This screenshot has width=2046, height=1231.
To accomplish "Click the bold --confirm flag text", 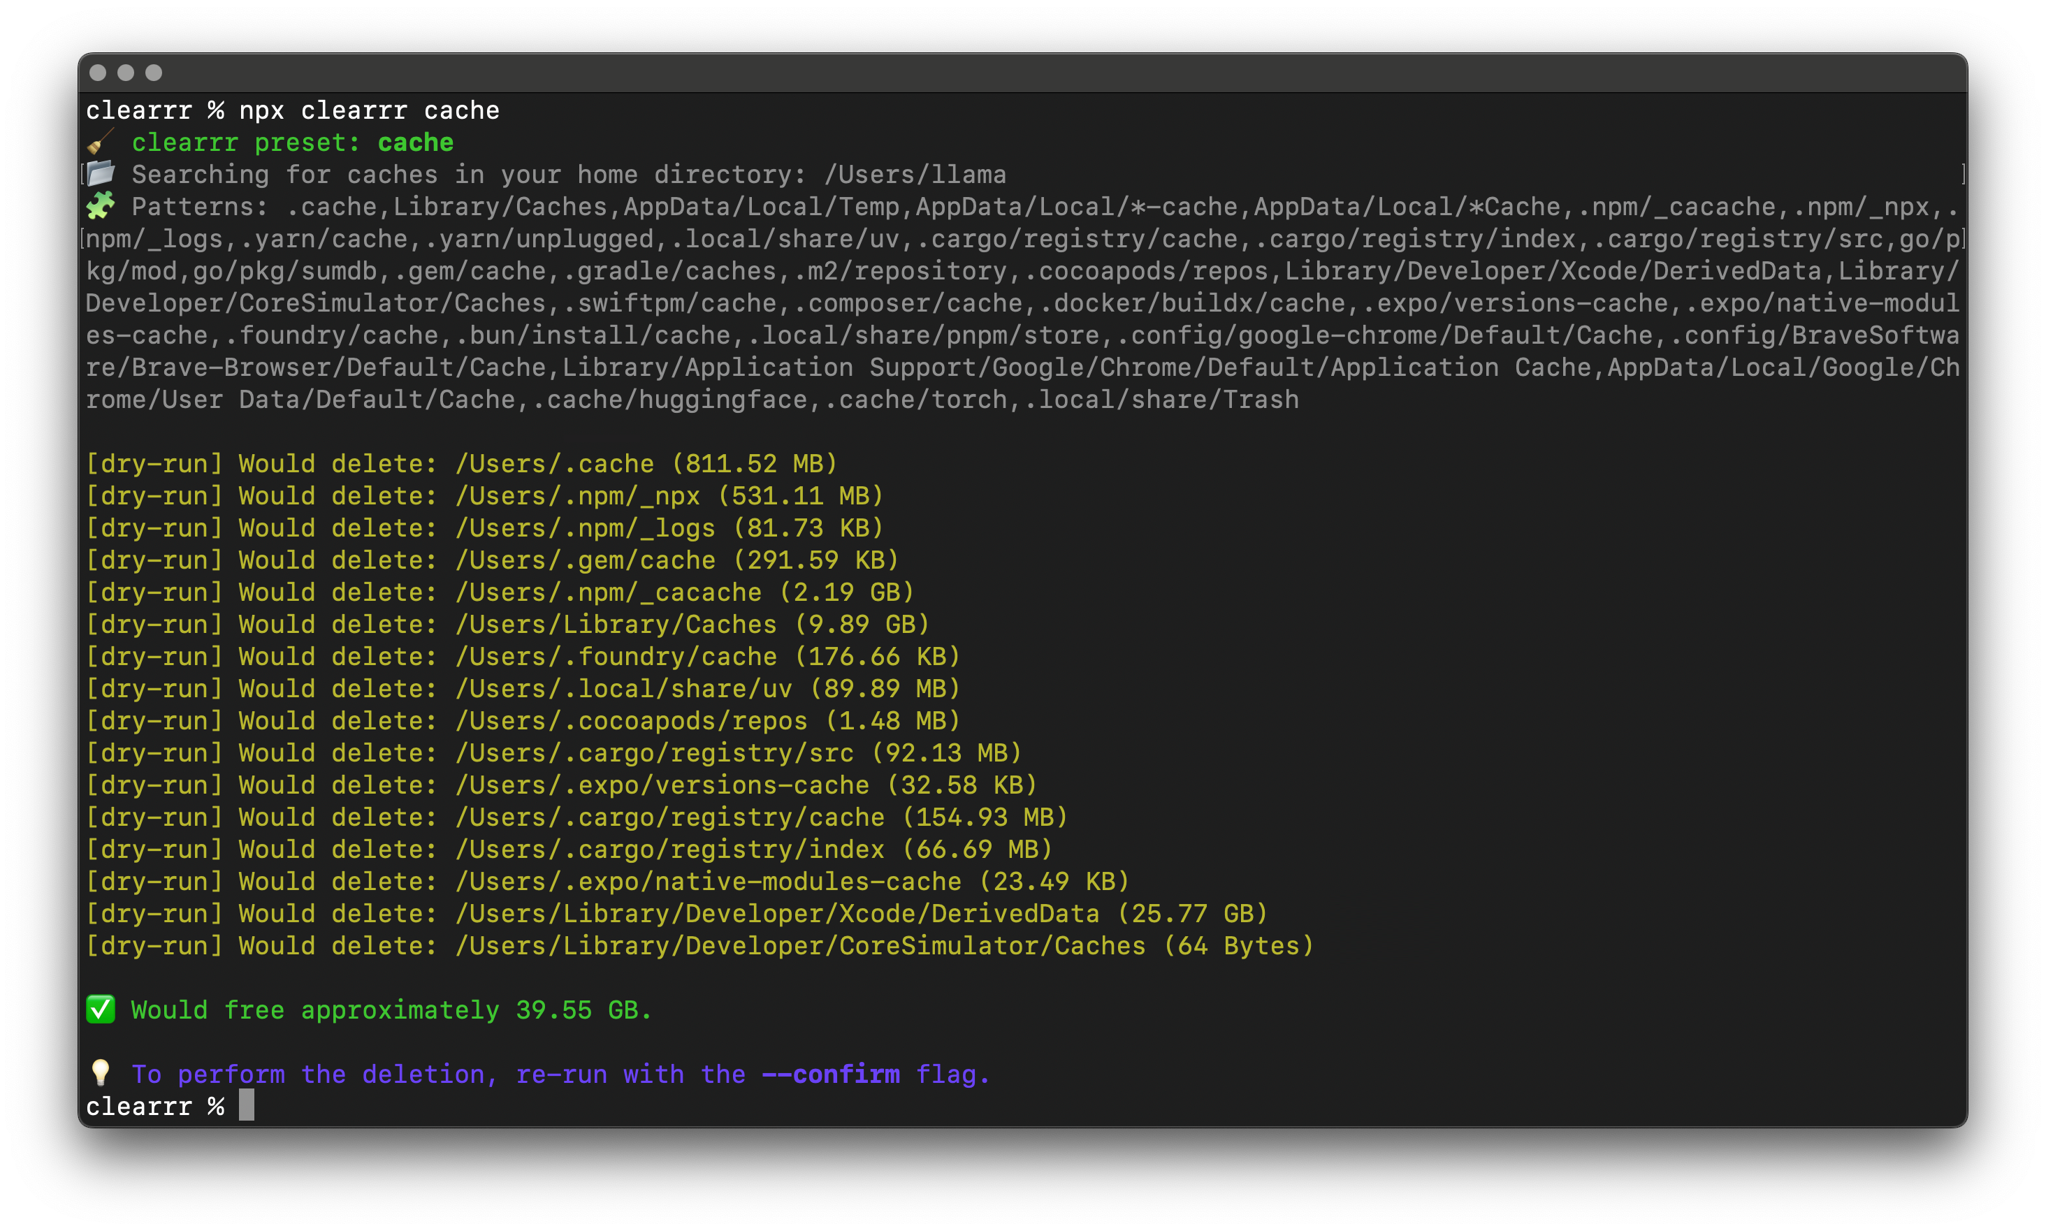I will click(829, 1075).
